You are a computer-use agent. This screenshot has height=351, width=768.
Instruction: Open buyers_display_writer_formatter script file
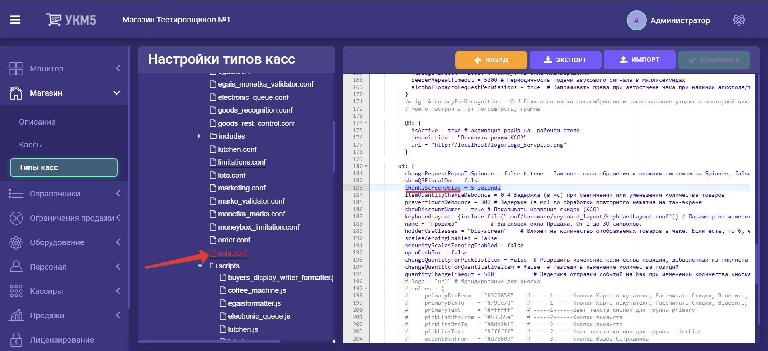280,278
